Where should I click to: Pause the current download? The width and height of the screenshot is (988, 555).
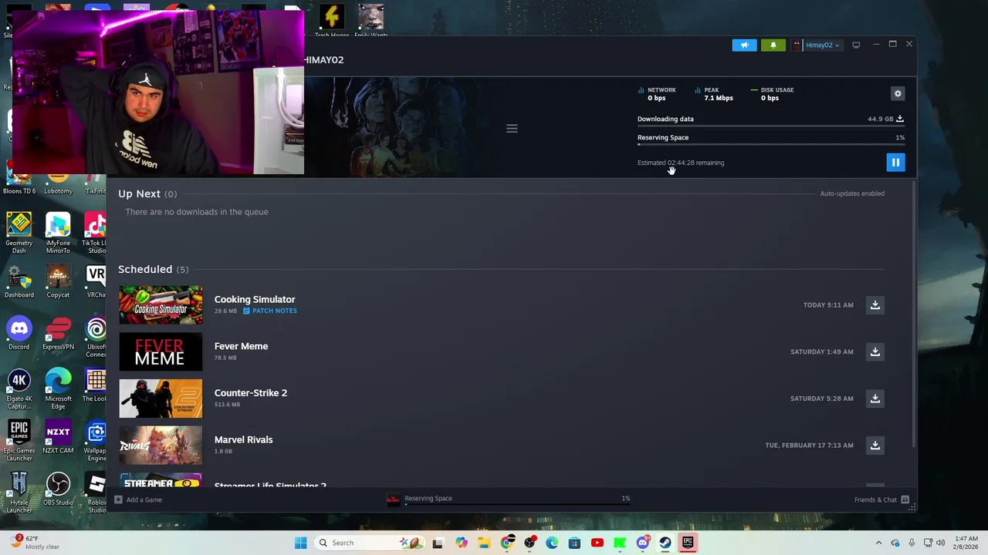coord(895,162)
